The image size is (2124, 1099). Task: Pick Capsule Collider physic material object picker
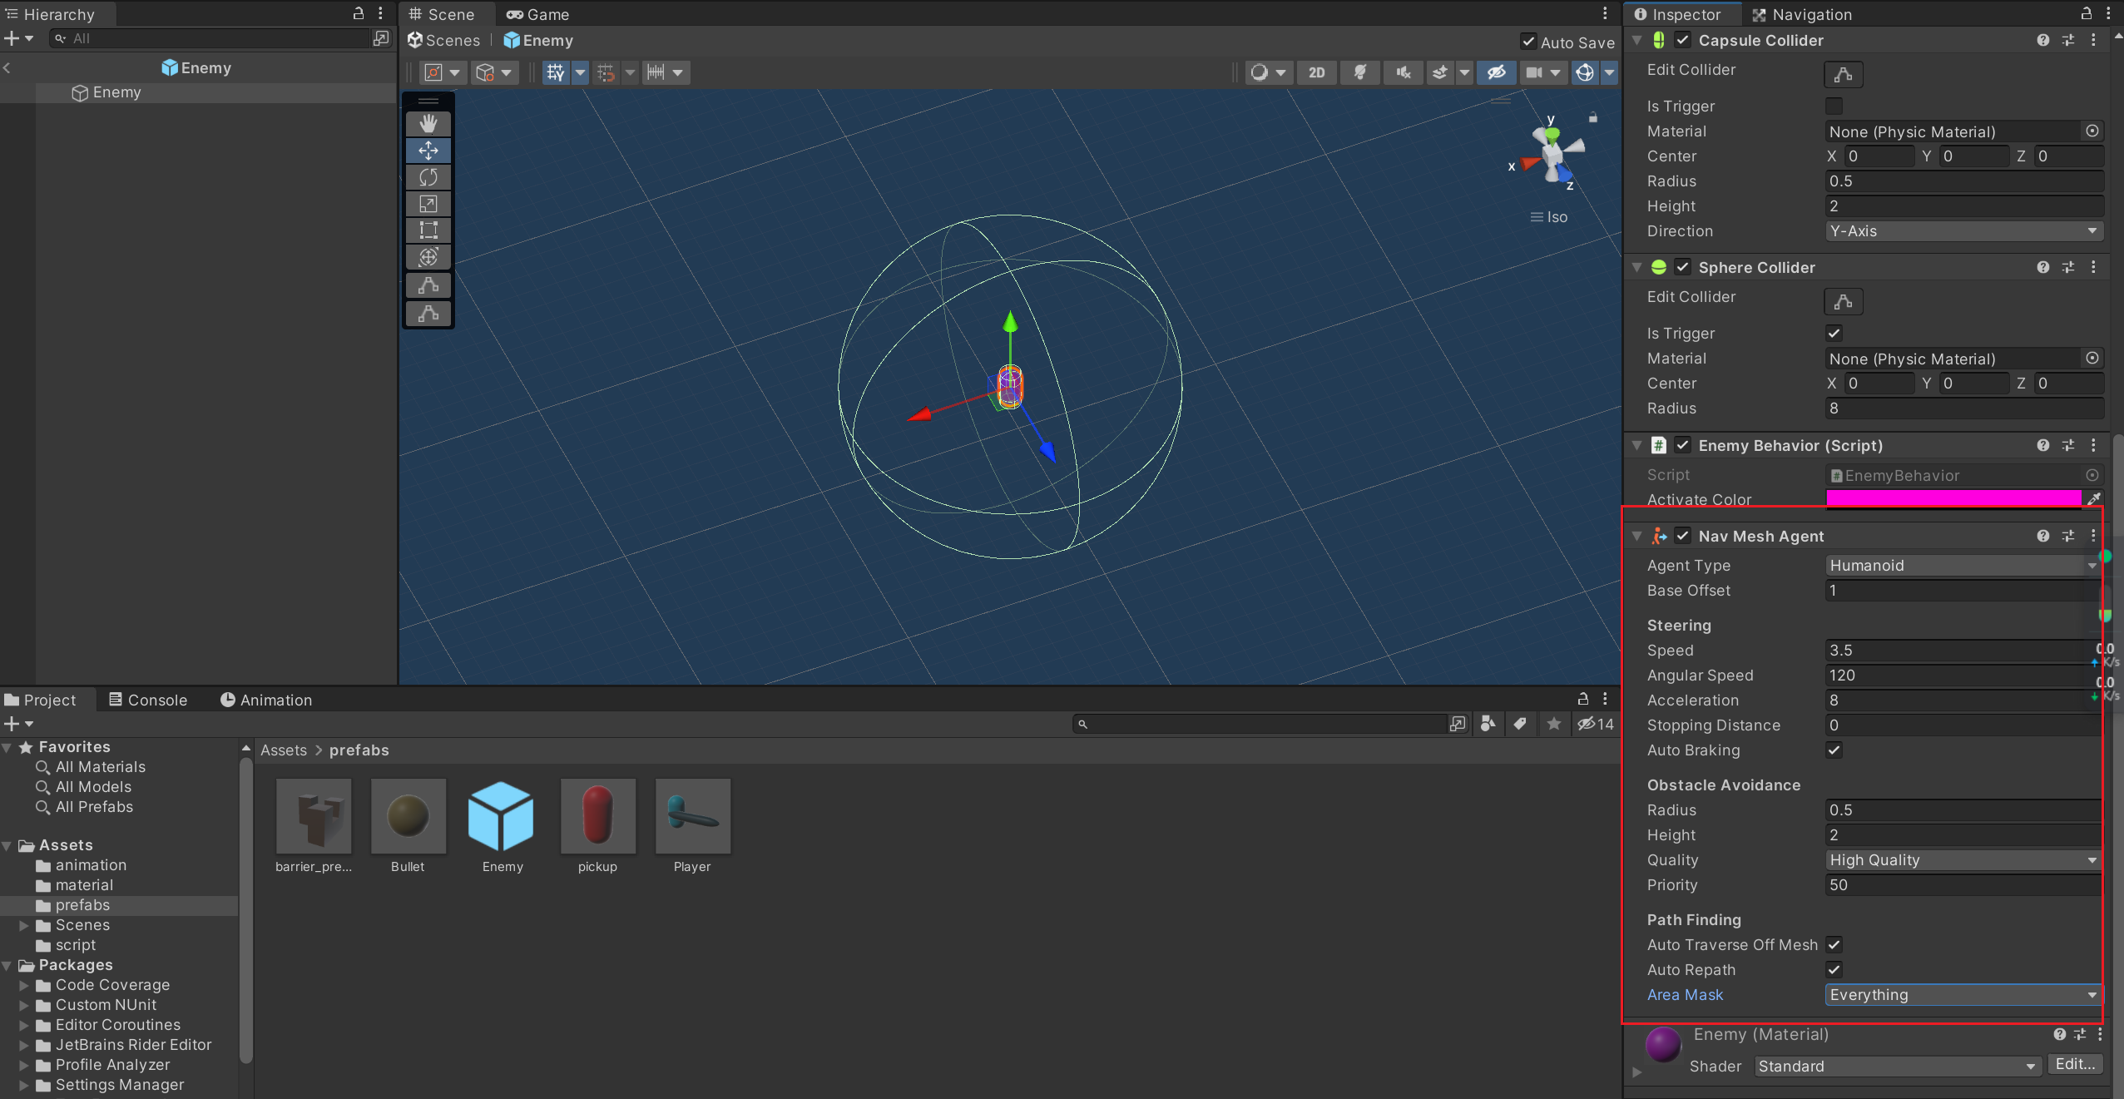2092,131
